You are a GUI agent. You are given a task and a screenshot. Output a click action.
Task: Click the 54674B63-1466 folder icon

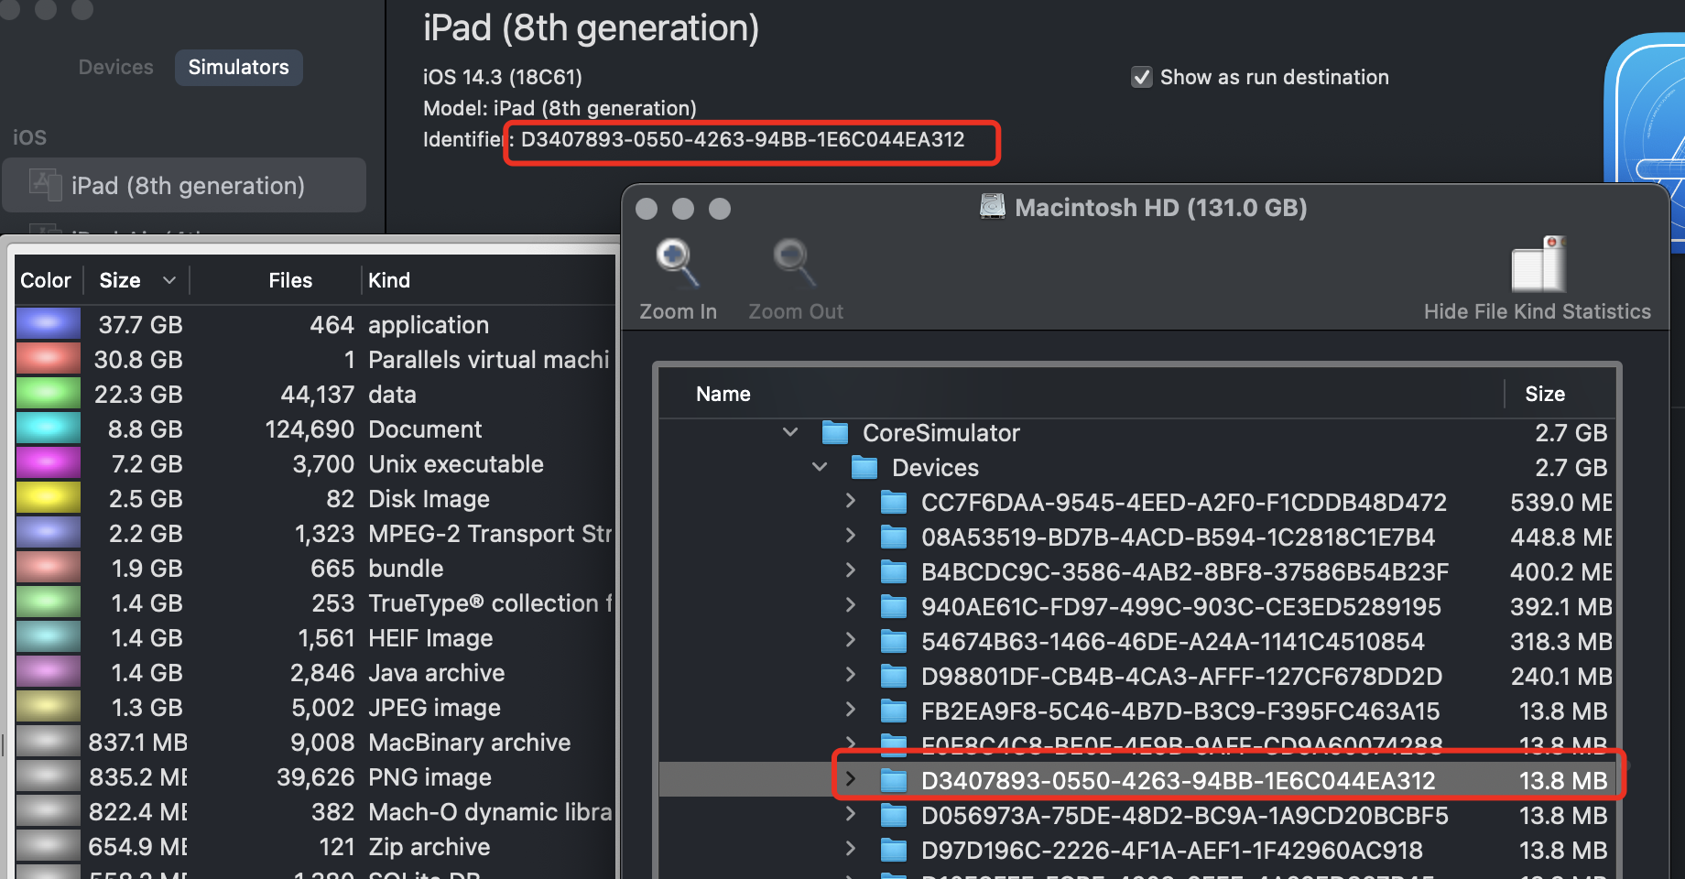click(894, 642)
